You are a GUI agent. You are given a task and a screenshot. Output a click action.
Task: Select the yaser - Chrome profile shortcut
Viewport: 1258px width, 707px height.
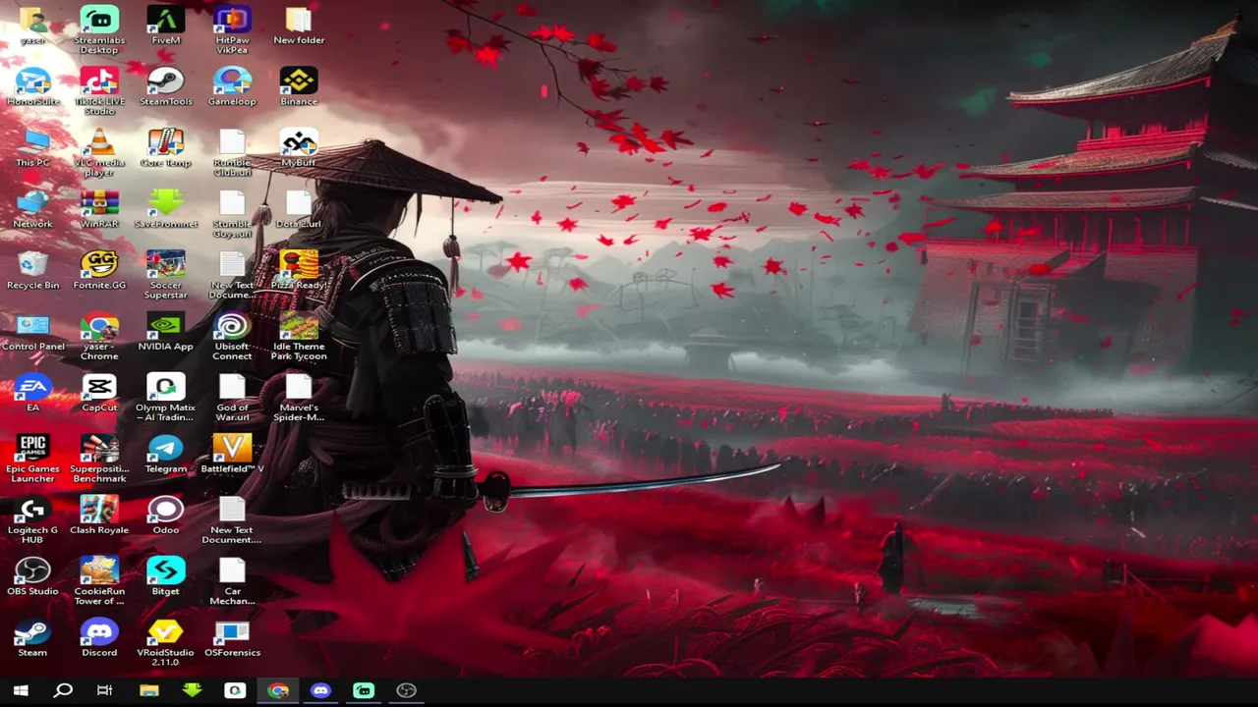click(99, 337)
